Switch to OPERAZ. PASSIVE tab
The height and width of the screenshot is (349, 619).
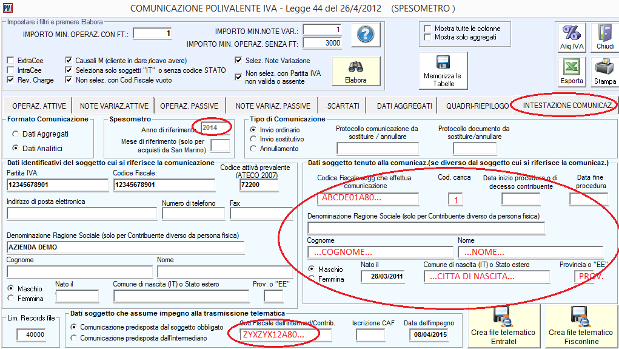(189, 106)
